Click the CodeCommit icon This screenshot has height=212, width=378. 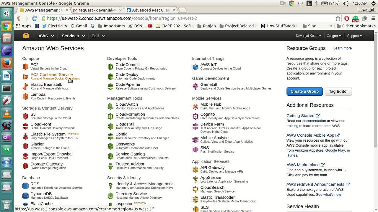click(x=110, y=67)
